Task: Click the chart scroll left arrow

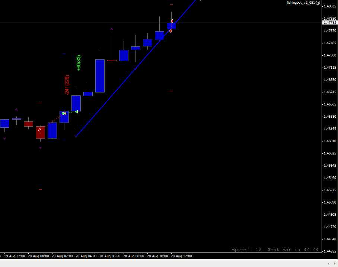Action: 329,264
